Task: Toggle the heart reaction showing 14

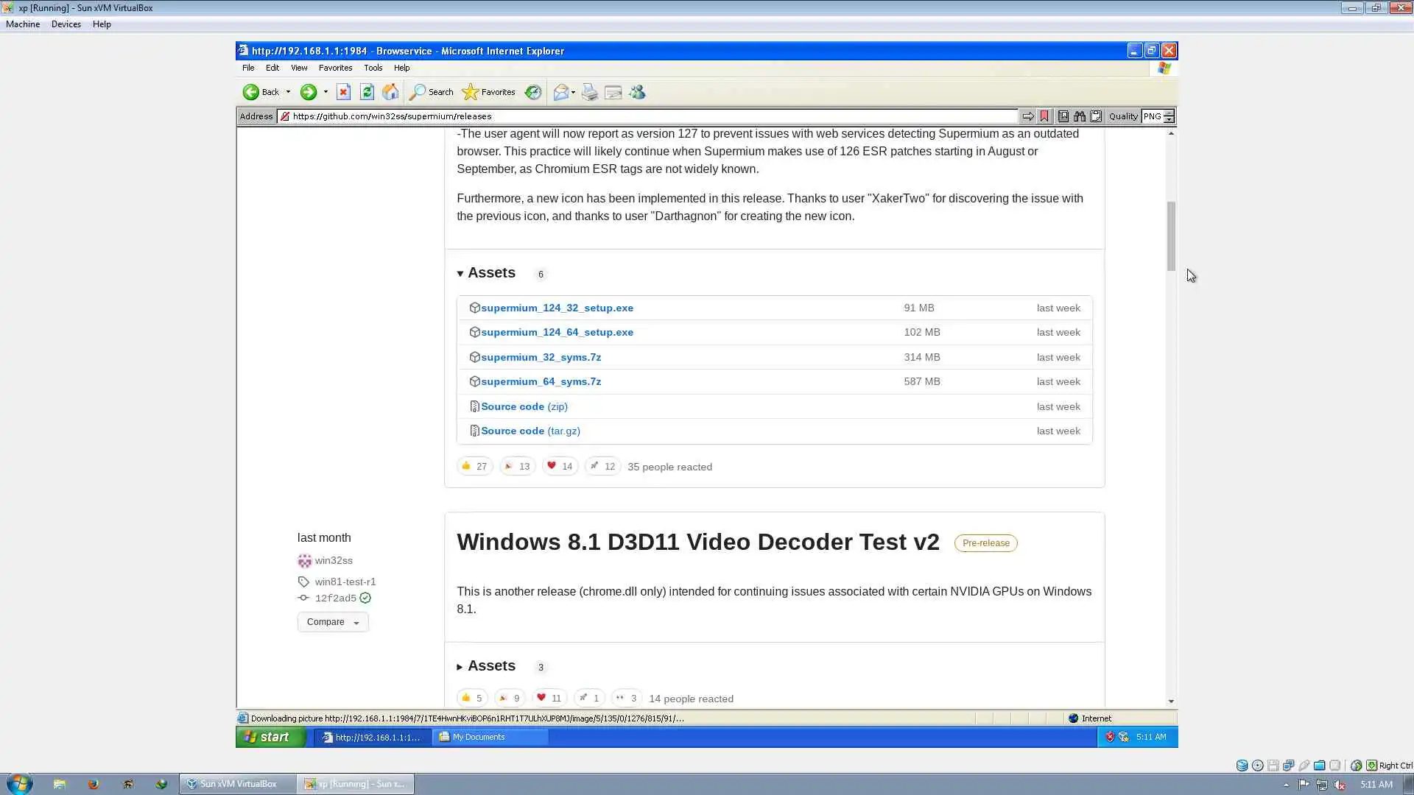Action: (x=560, y=466)
